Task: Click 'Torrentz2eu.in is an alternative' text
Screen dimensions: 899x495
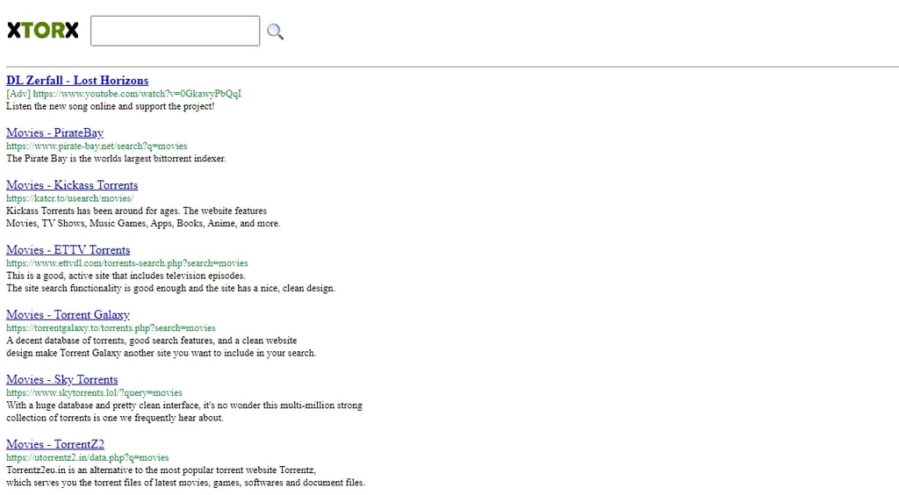Action: [x=162, y=470]
